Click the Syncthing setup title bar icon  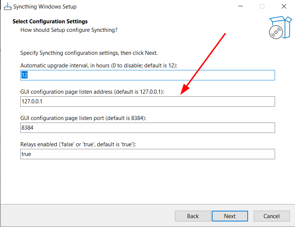tap(7, 6)
